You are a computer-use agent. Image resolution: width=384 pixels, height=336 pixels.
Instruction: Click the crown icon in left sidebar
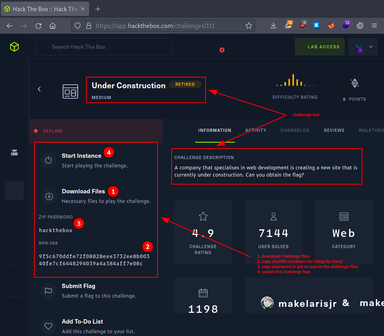click(x=14, y=153)
